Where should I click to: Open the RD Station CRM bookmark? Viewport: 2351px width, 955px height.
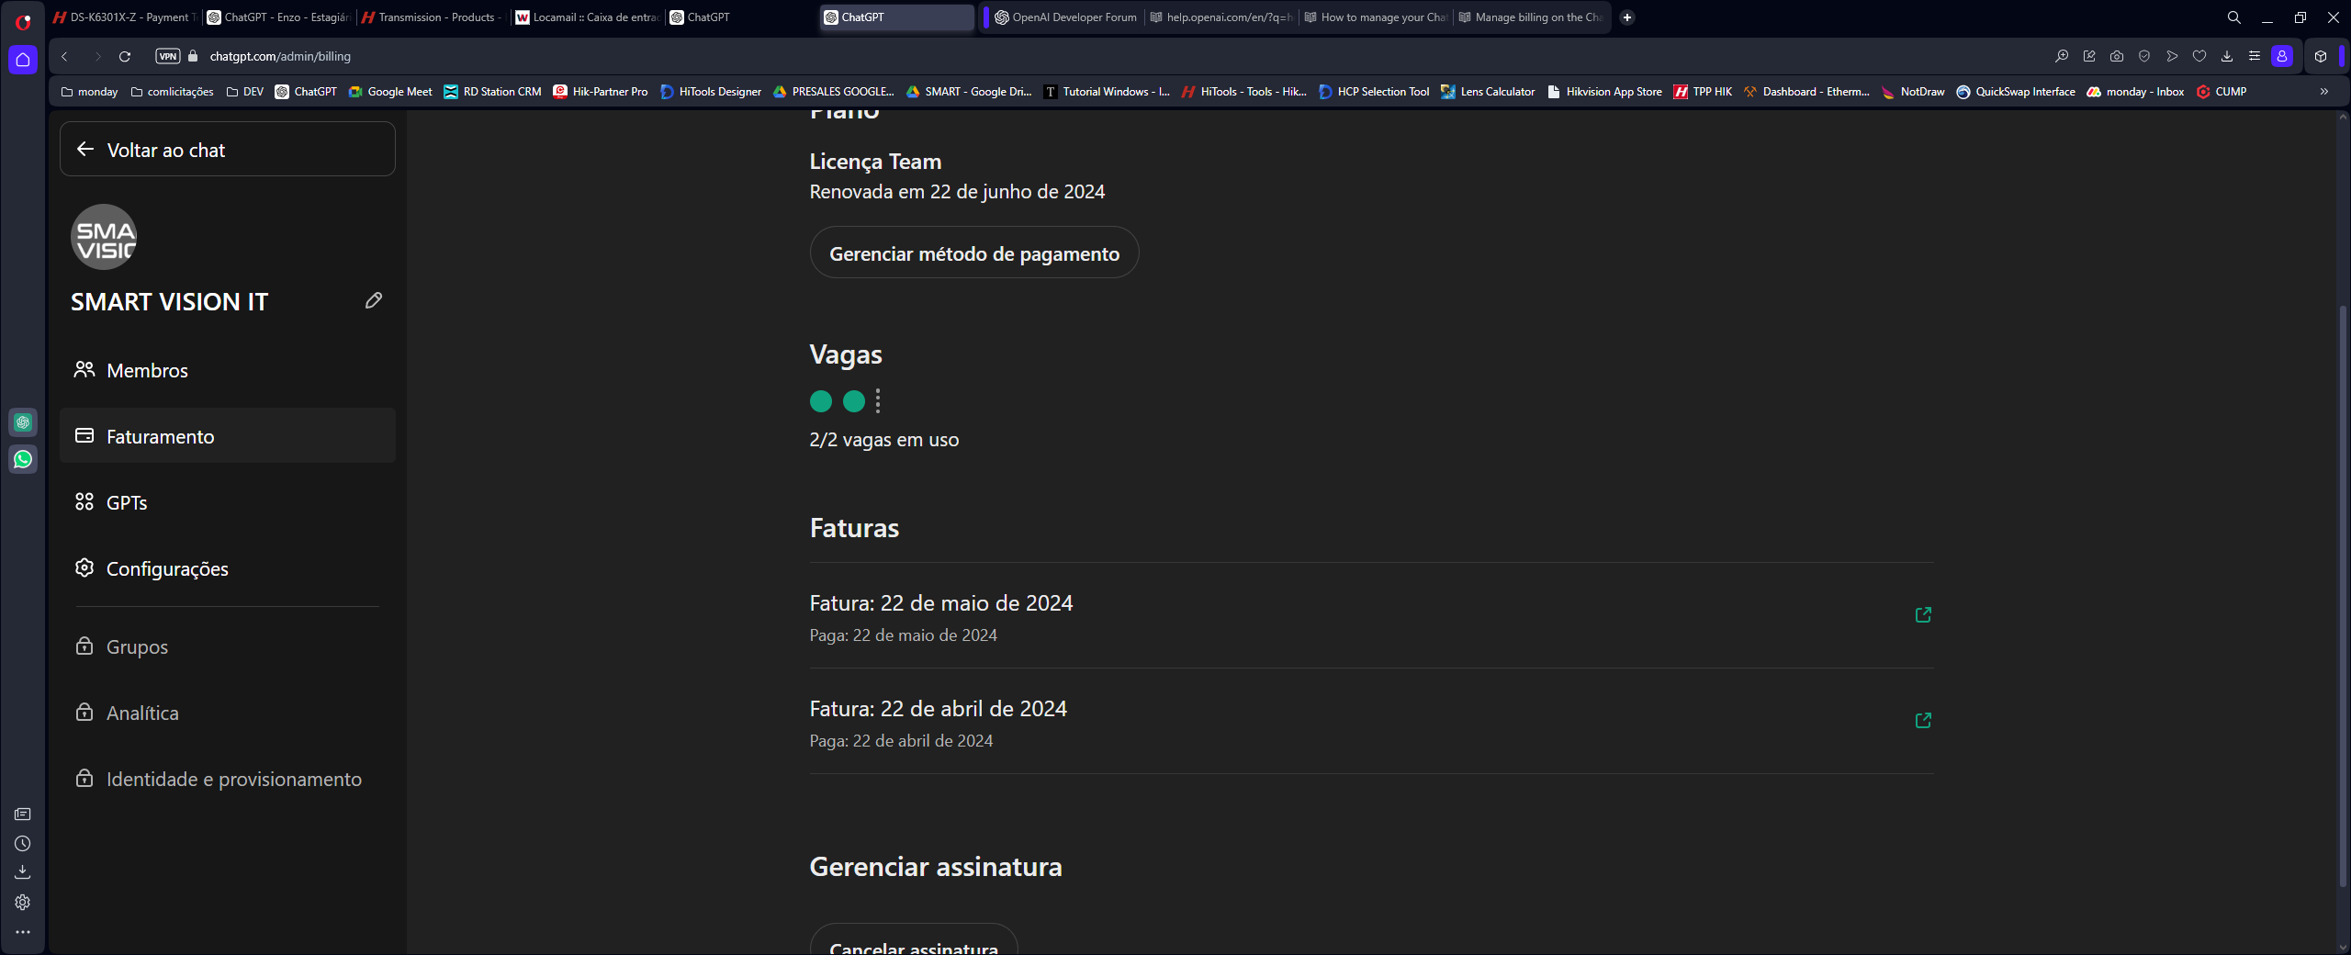point(492,92)
